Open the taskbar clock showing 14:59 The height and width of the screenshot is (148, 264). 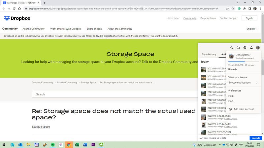(249, 145)
